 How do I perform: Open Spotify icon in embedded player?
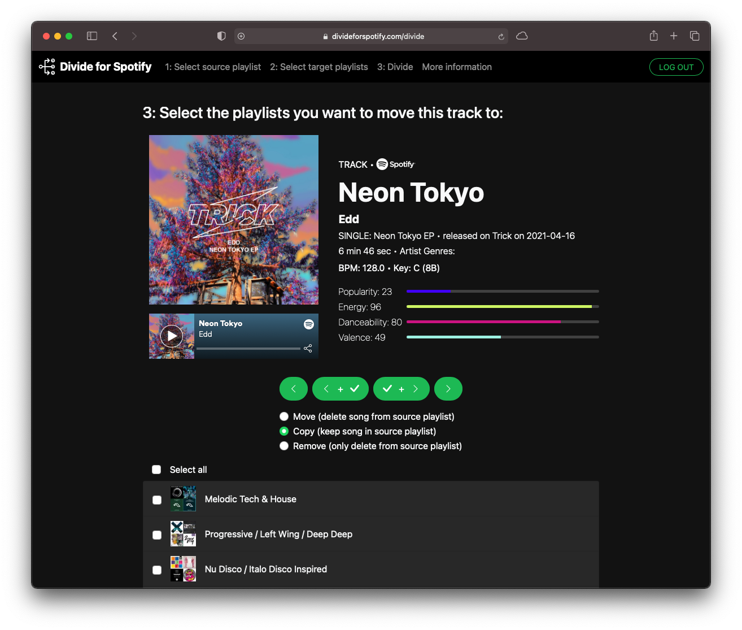(309, 324)
